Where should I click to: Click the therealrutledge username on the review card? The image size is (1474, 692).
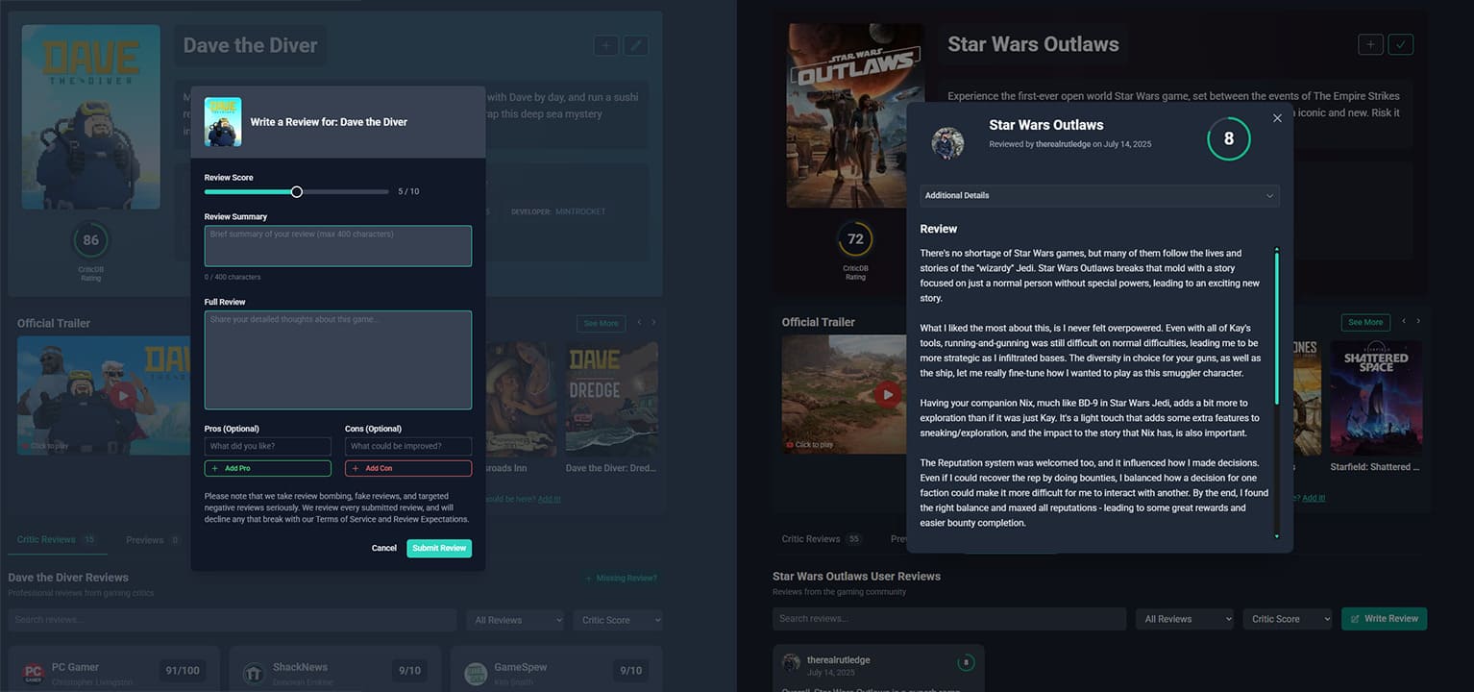tap(839, 660)
